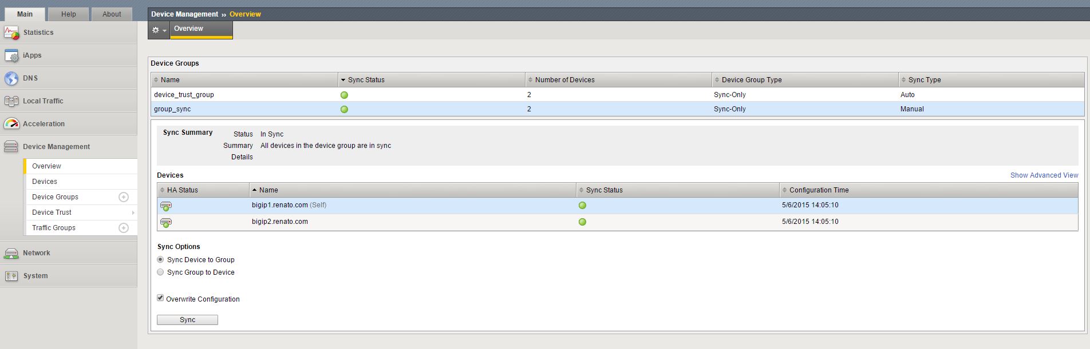Screen dimensions: 1090x349
Task: Click the DNS globe icon
Action: click(x=11, y=78)
